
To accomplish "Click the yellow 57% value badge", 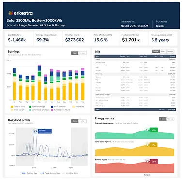I will point(153,145).
